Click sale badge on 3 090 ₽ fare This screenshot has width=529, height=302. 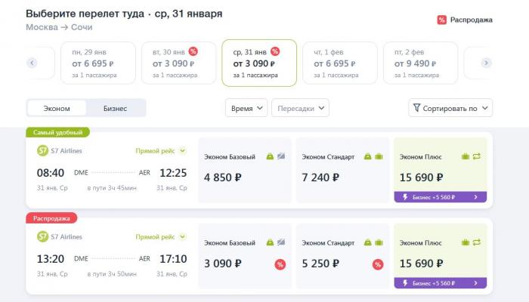[x=280, y=264]
